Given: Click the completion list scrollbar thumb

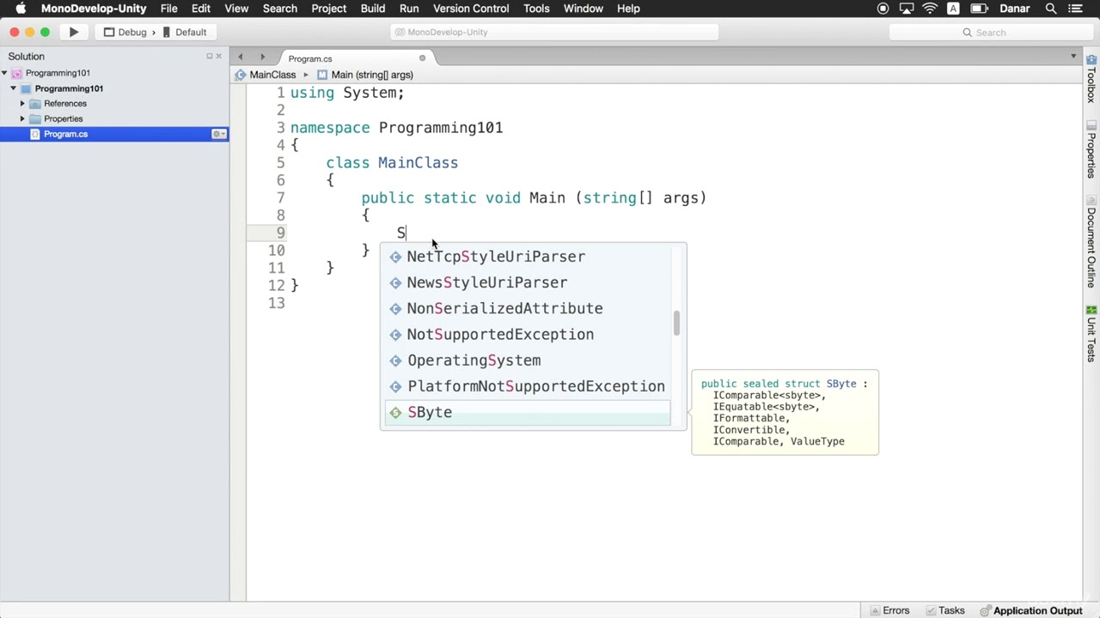Looking at the screenshot, I should pyautogui.click(x=677, y=324).
